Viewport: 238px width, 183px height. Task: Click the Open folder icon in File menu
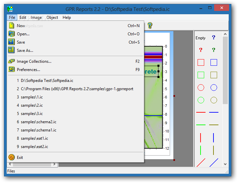pyautogui.click(x=11, y=34)
